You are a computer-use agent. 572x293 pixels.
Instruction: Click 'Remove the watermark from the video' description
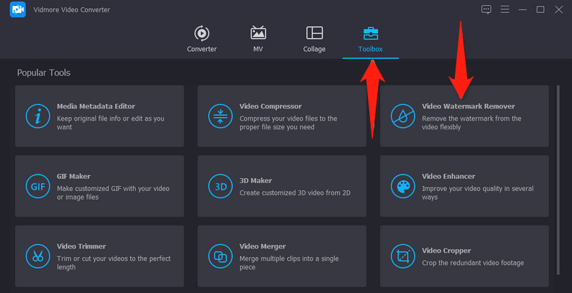click(471, 123)
